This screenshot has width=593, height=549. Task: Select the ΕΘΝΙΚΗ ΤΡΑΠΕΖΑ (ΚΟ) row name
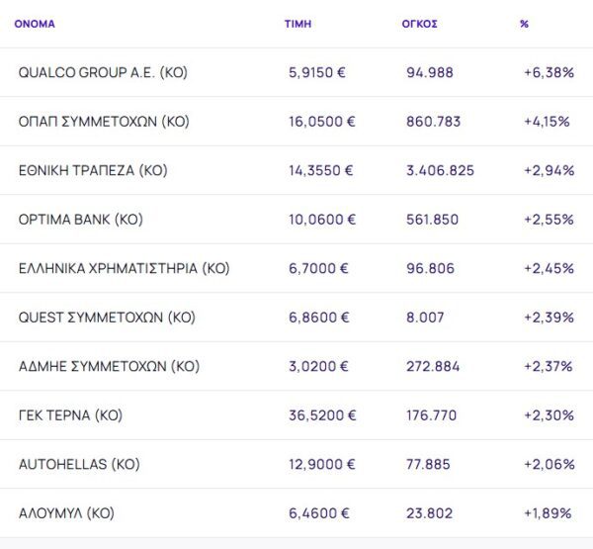pos(93,170)
